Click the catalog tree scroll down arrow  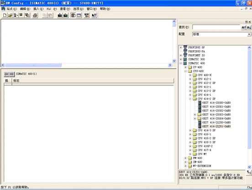pos(249,167)
